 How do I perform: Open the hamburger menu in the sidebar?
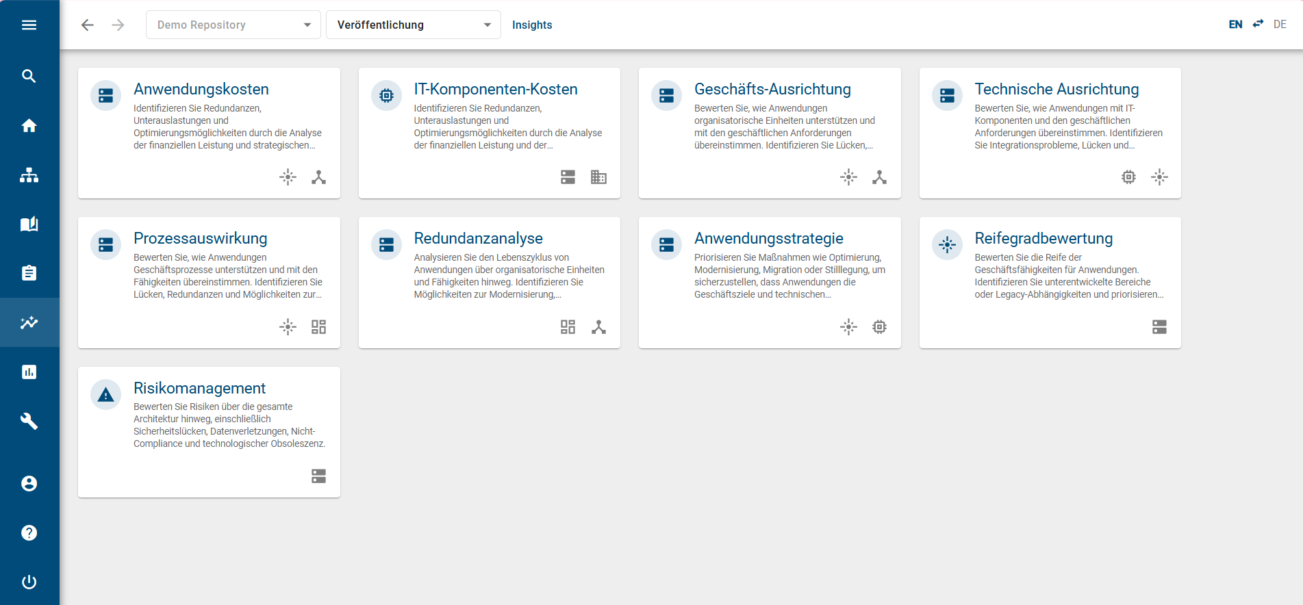[x=29, y=25]
